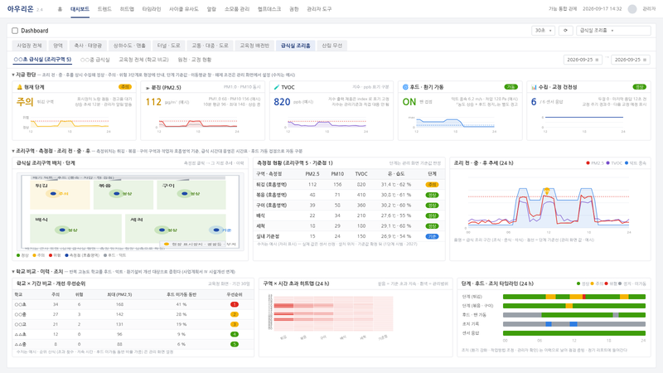Toggle PM2.5 series in trend chart legend
This screenshot has width=663, height=373.
pos(595,162)
